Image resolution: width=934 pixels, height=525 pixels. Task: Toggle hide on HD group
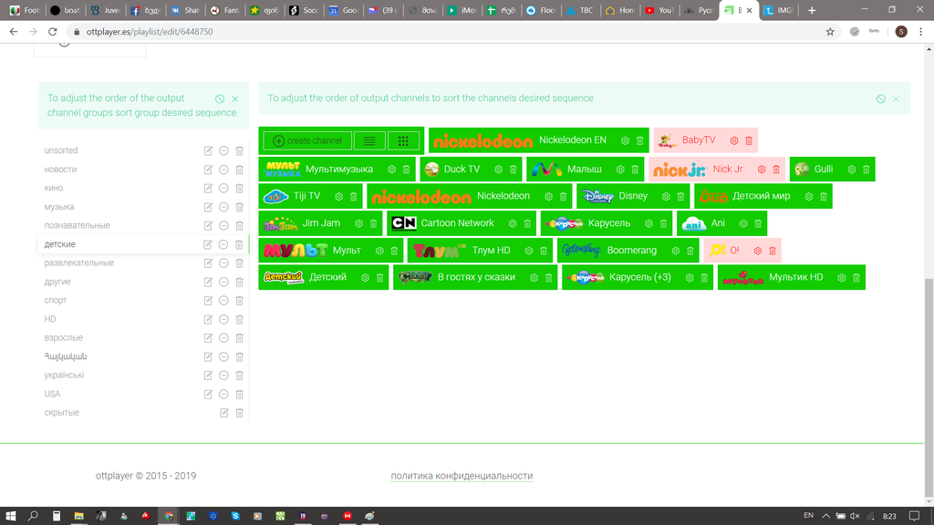pyautogui.click(x=223, y=320)
